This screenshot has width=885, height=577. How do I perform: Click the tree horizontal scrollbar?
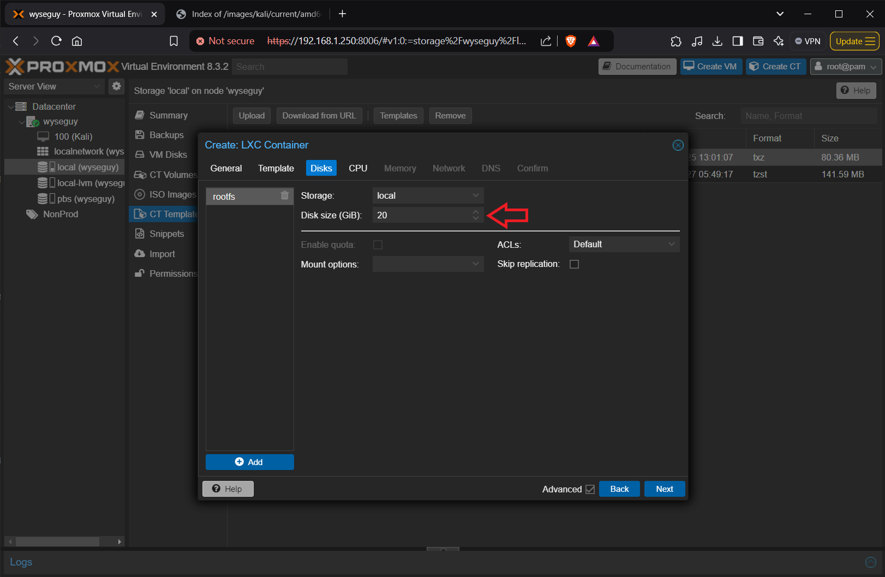point(57,542)
